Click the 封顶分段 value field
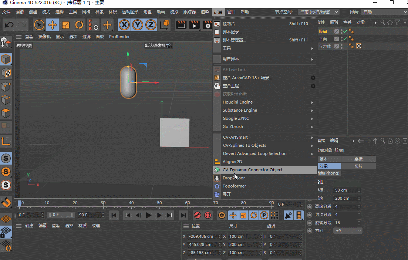Image resolution: width=408 pixels, height=260 pixels. tap(347, 215)
